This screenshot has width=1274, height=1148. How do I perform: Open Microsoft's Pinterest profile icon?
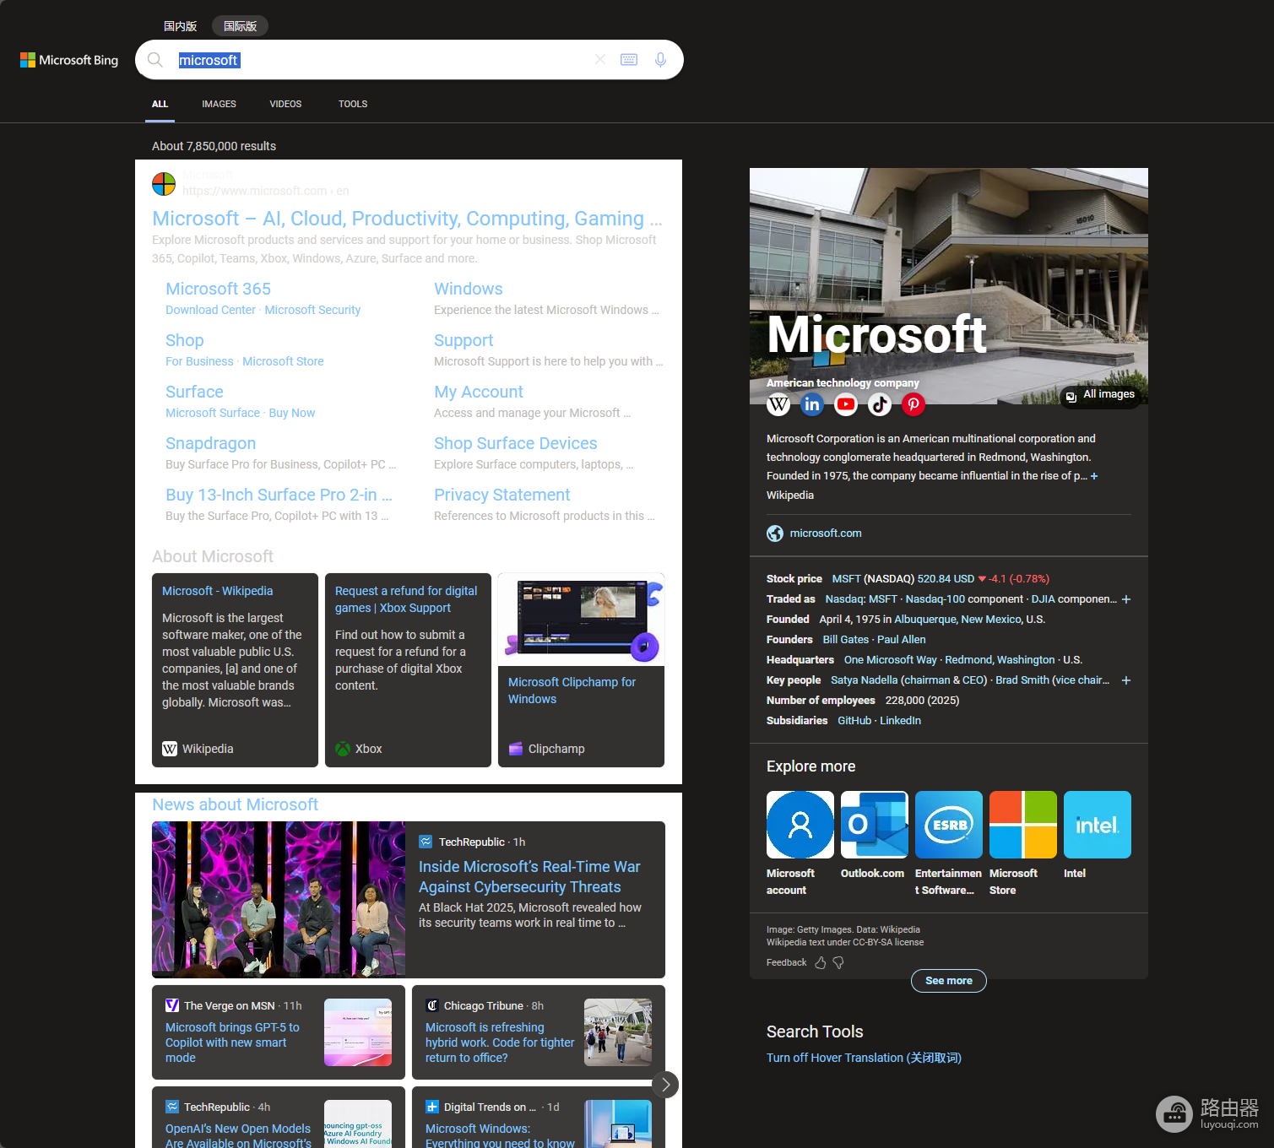point(913,404)
